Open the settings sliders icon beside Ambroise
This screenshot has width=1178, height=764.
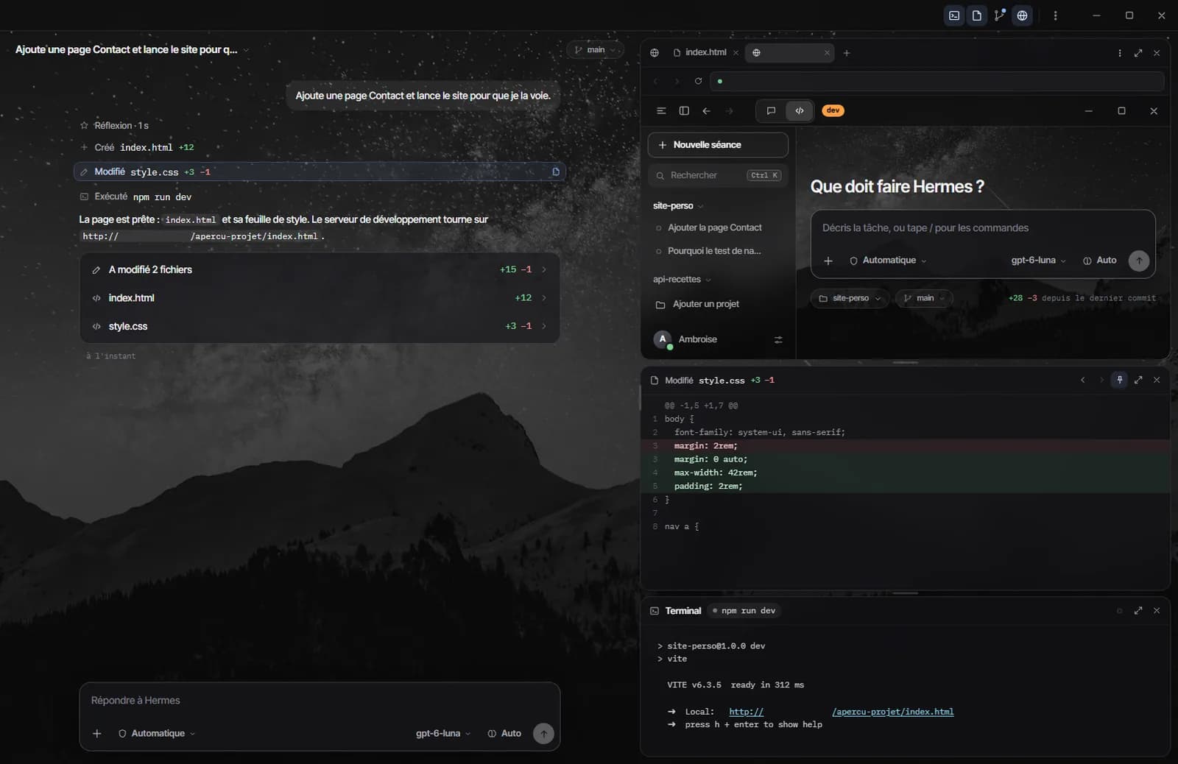pyautogui.click(x=778, y=339)
